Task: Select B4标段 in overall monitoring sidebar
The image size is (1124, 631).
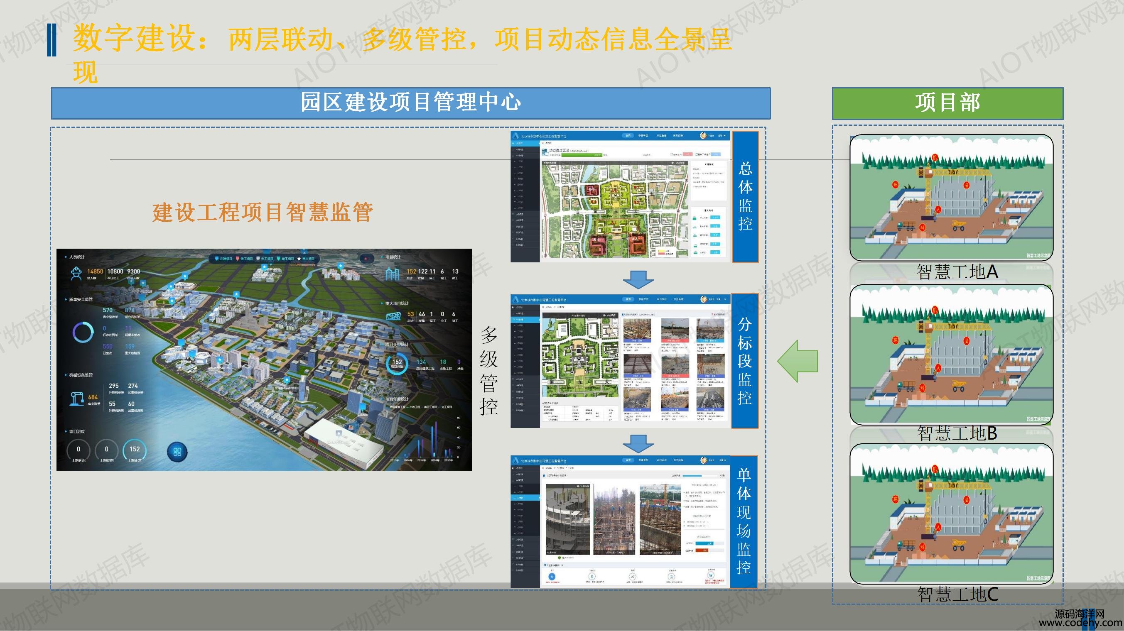Action: tap(525, 245)
